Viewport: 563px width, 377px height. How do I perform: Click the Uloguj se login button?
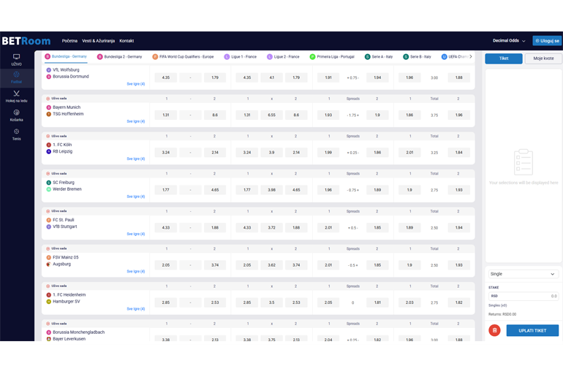pyautogui.click(x=547, y=41)
